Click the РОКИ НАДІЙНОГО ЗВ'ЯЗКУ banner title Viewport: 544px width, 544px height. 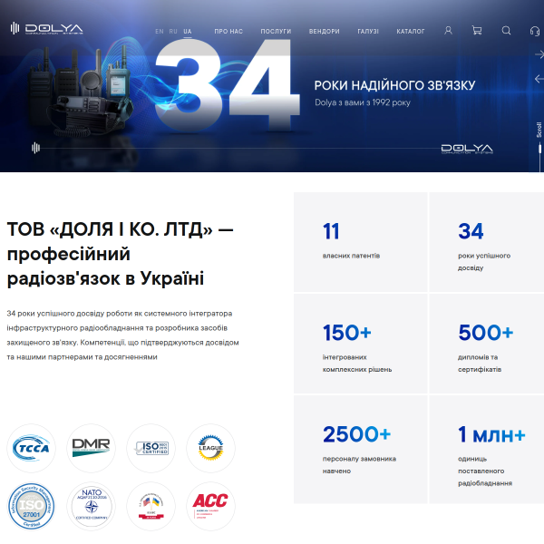394,85
